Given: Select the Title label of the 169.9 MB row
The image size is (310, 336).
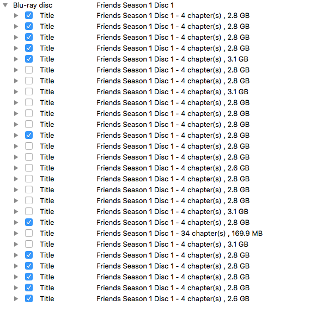Looking at the screenshot, I should click(x=47, y=233).
